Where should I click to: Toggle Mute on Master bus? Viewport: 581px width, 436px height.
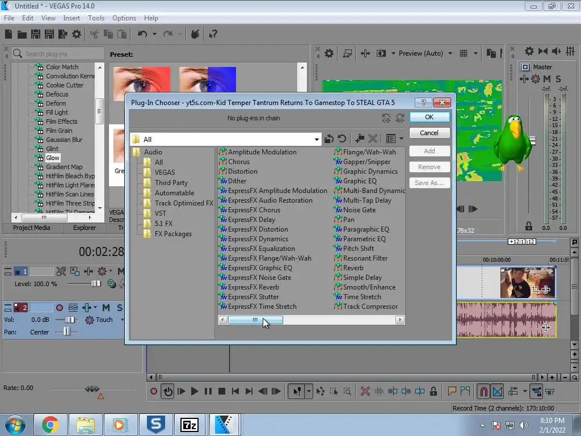pyautogui.click(x=546, y=78)
